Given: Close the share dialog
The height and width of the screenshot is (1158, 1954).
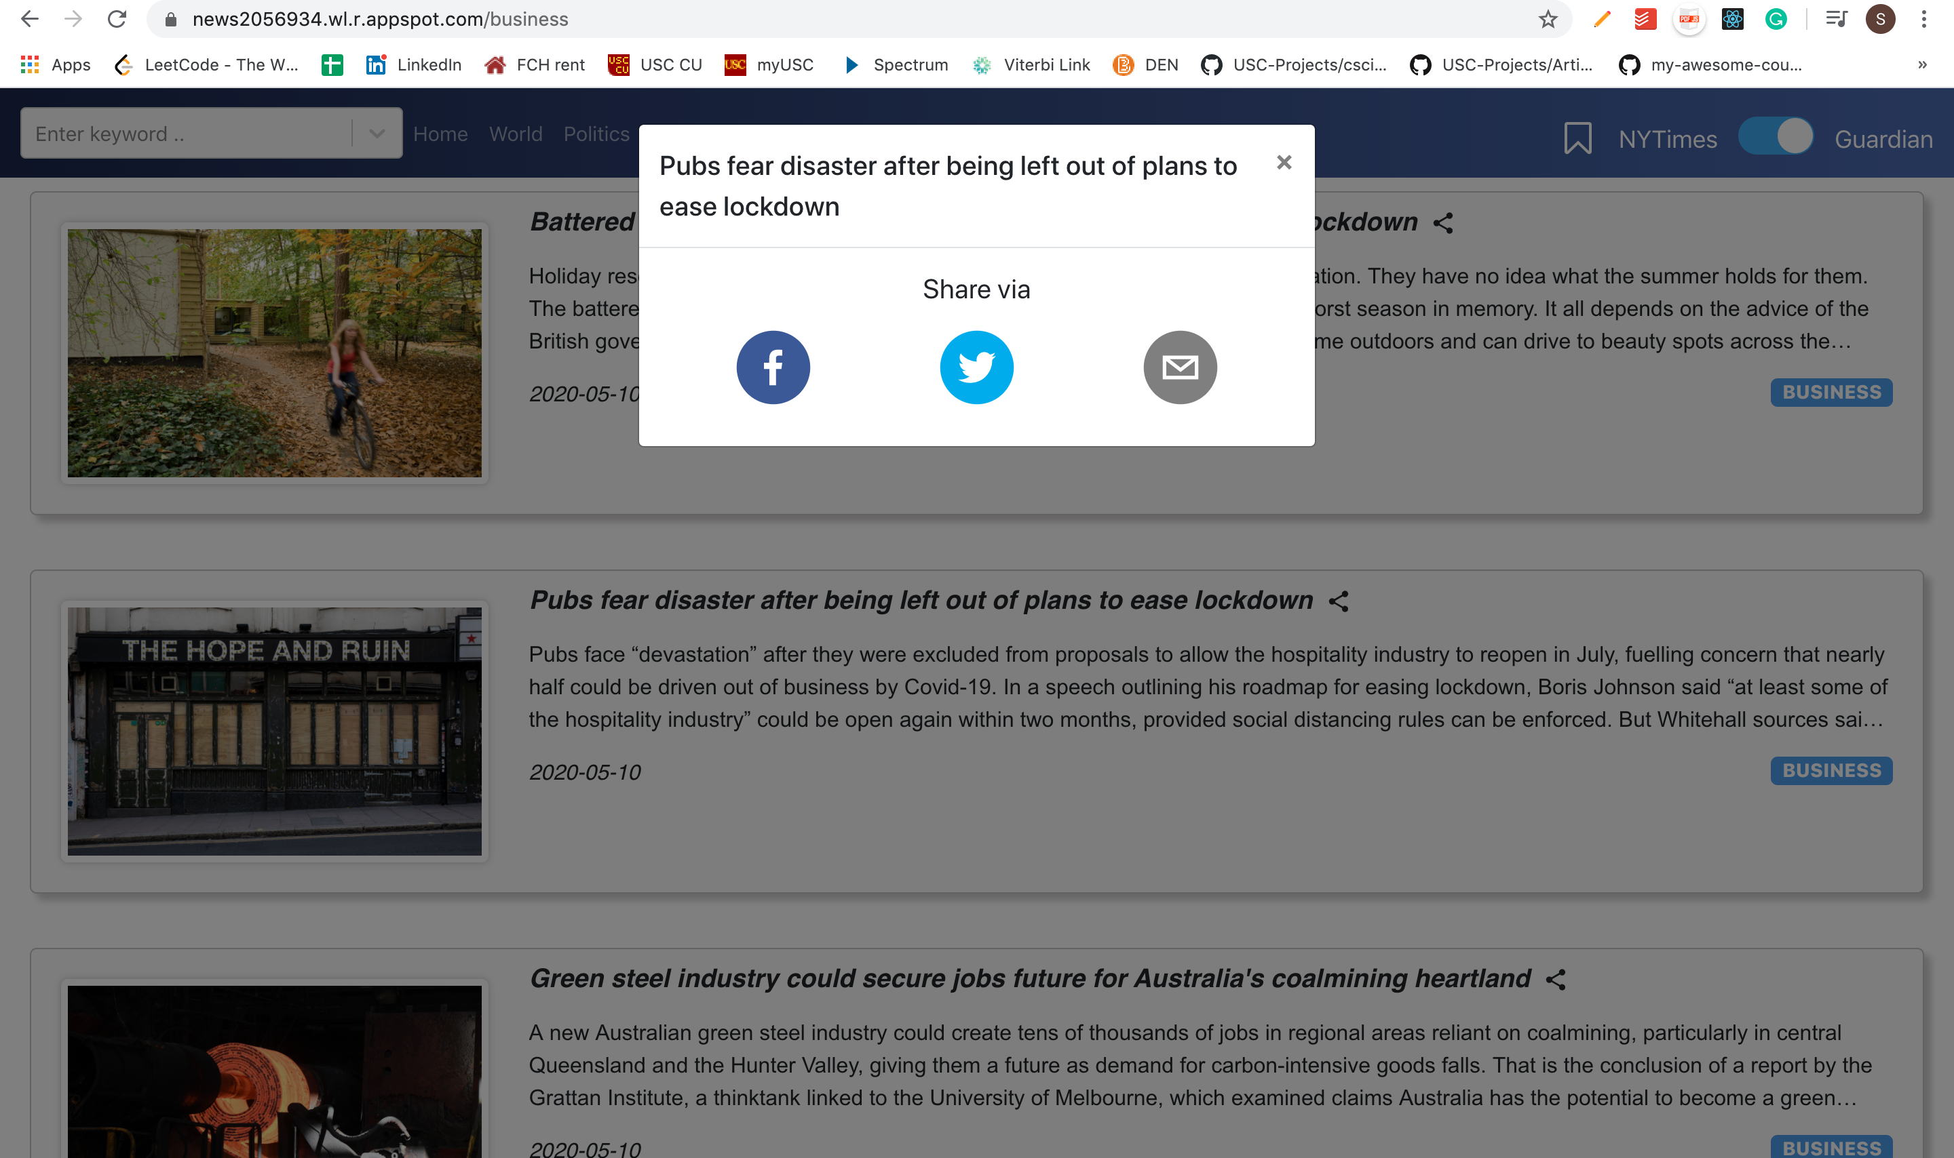Looking at the screenshot, I should pos(1284,162).
